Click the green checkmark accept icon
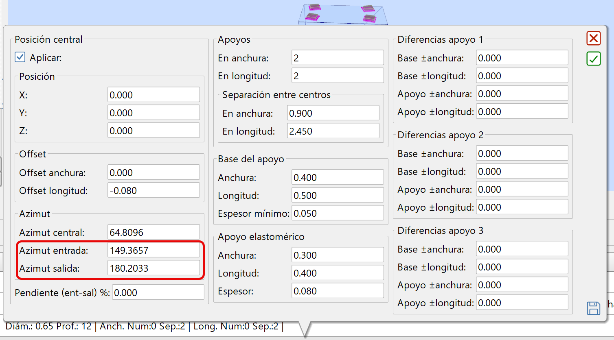Image resolution: width=614 pixels, height=340 pixels. coord(593,59)
